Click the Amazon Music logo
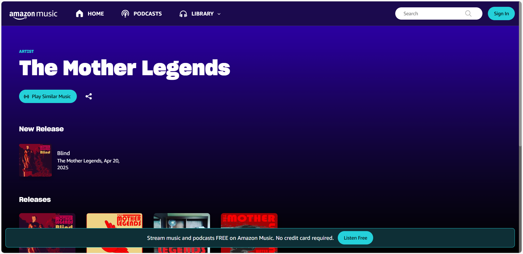 point(33,14)
